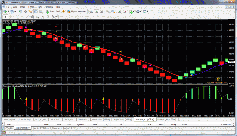Expand the Arrows dropdown arrow
This screenshot has width=237, height=136.
coord(56,17)
